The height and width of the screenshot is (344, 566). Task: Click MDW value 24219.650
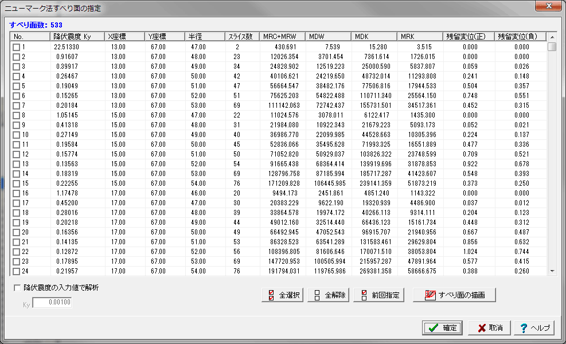coord(330,76)
